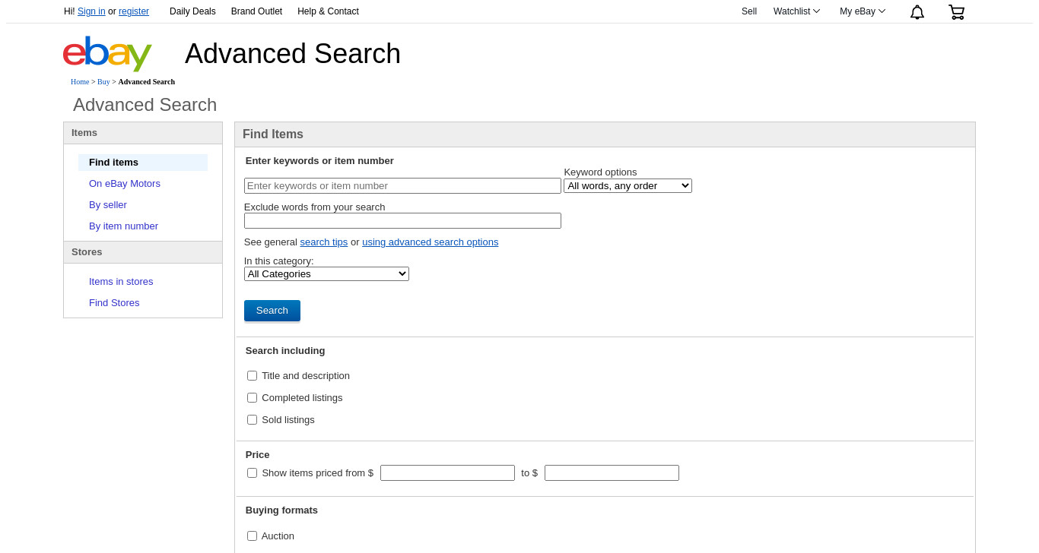1039x553 pixels.
Task: Expand the My eBay menu
Action: tap(863, 11)
